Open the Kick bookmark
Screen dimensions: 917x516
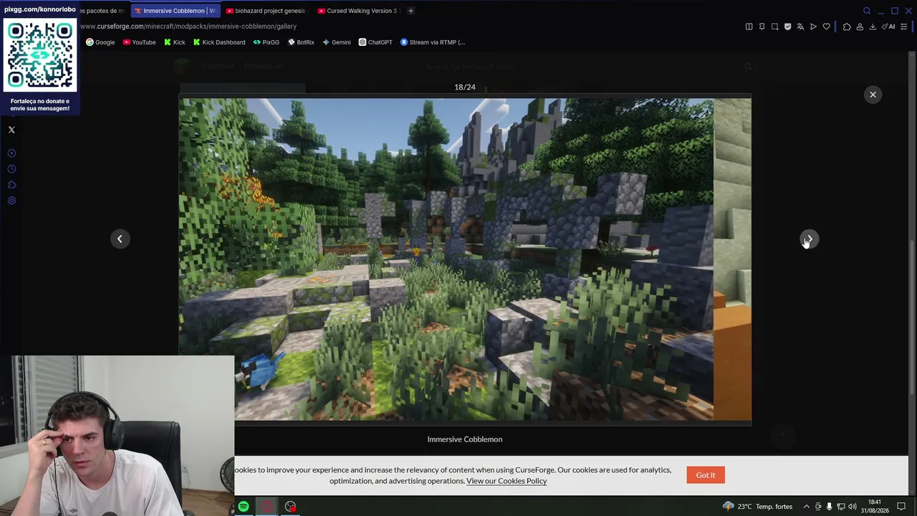(x=174, y=42)
